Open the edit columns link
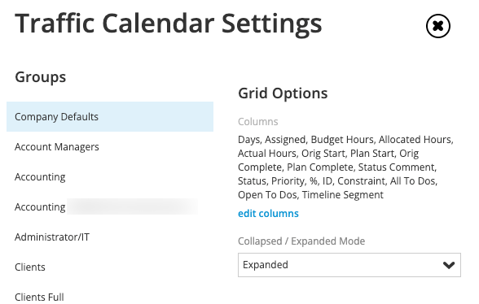Image resolution: width=479 pixels, height=304 pixels. tap(268, 214)
